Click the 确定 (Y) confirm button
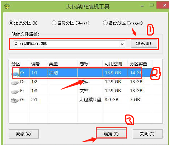 point(111,134)
